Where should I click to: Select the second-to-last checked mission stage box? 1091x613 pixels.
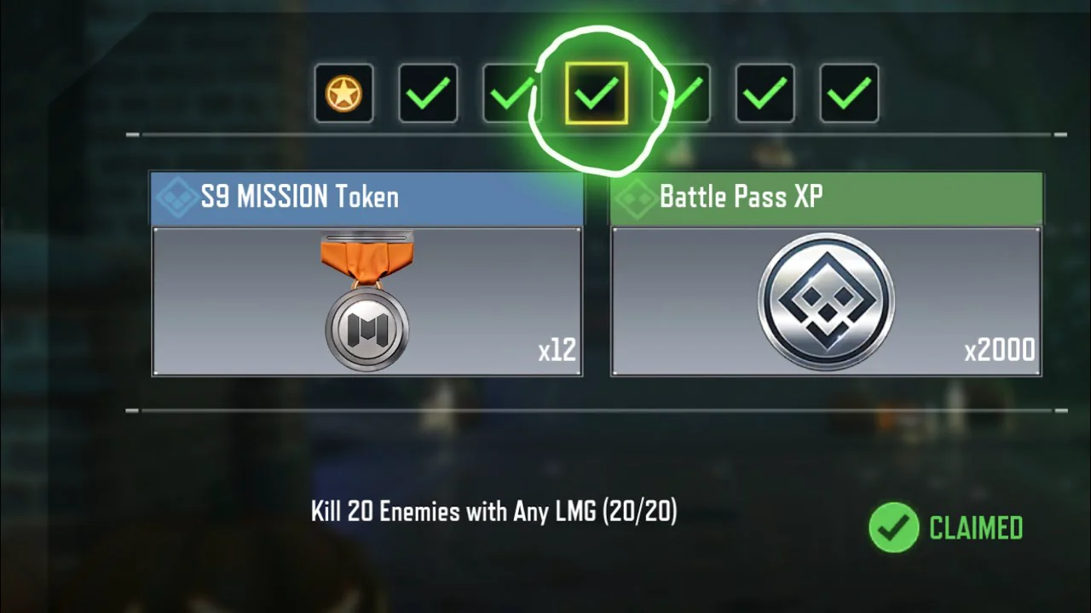(765, 93)
